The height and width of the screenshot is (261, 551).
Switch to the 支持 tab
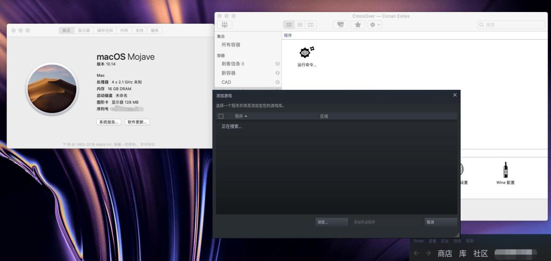tap(139, 31)
